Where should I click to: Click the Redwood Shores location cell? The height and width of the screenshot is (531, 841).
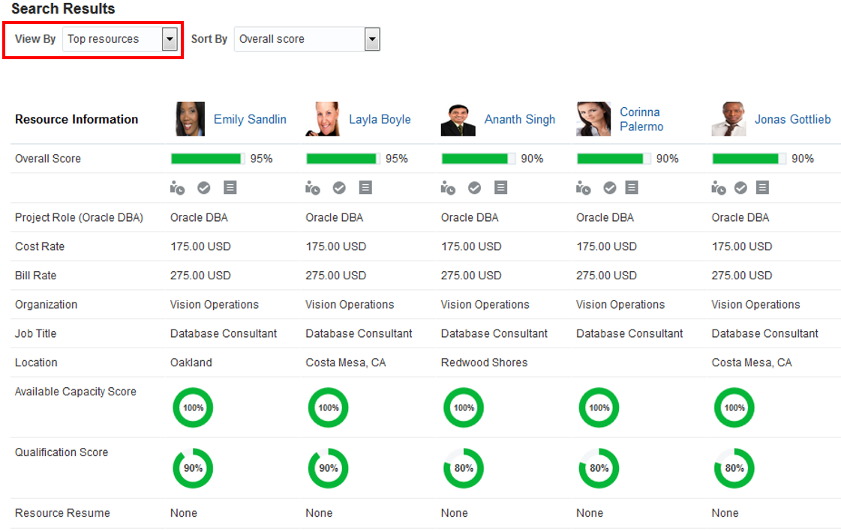coord(485,362)
